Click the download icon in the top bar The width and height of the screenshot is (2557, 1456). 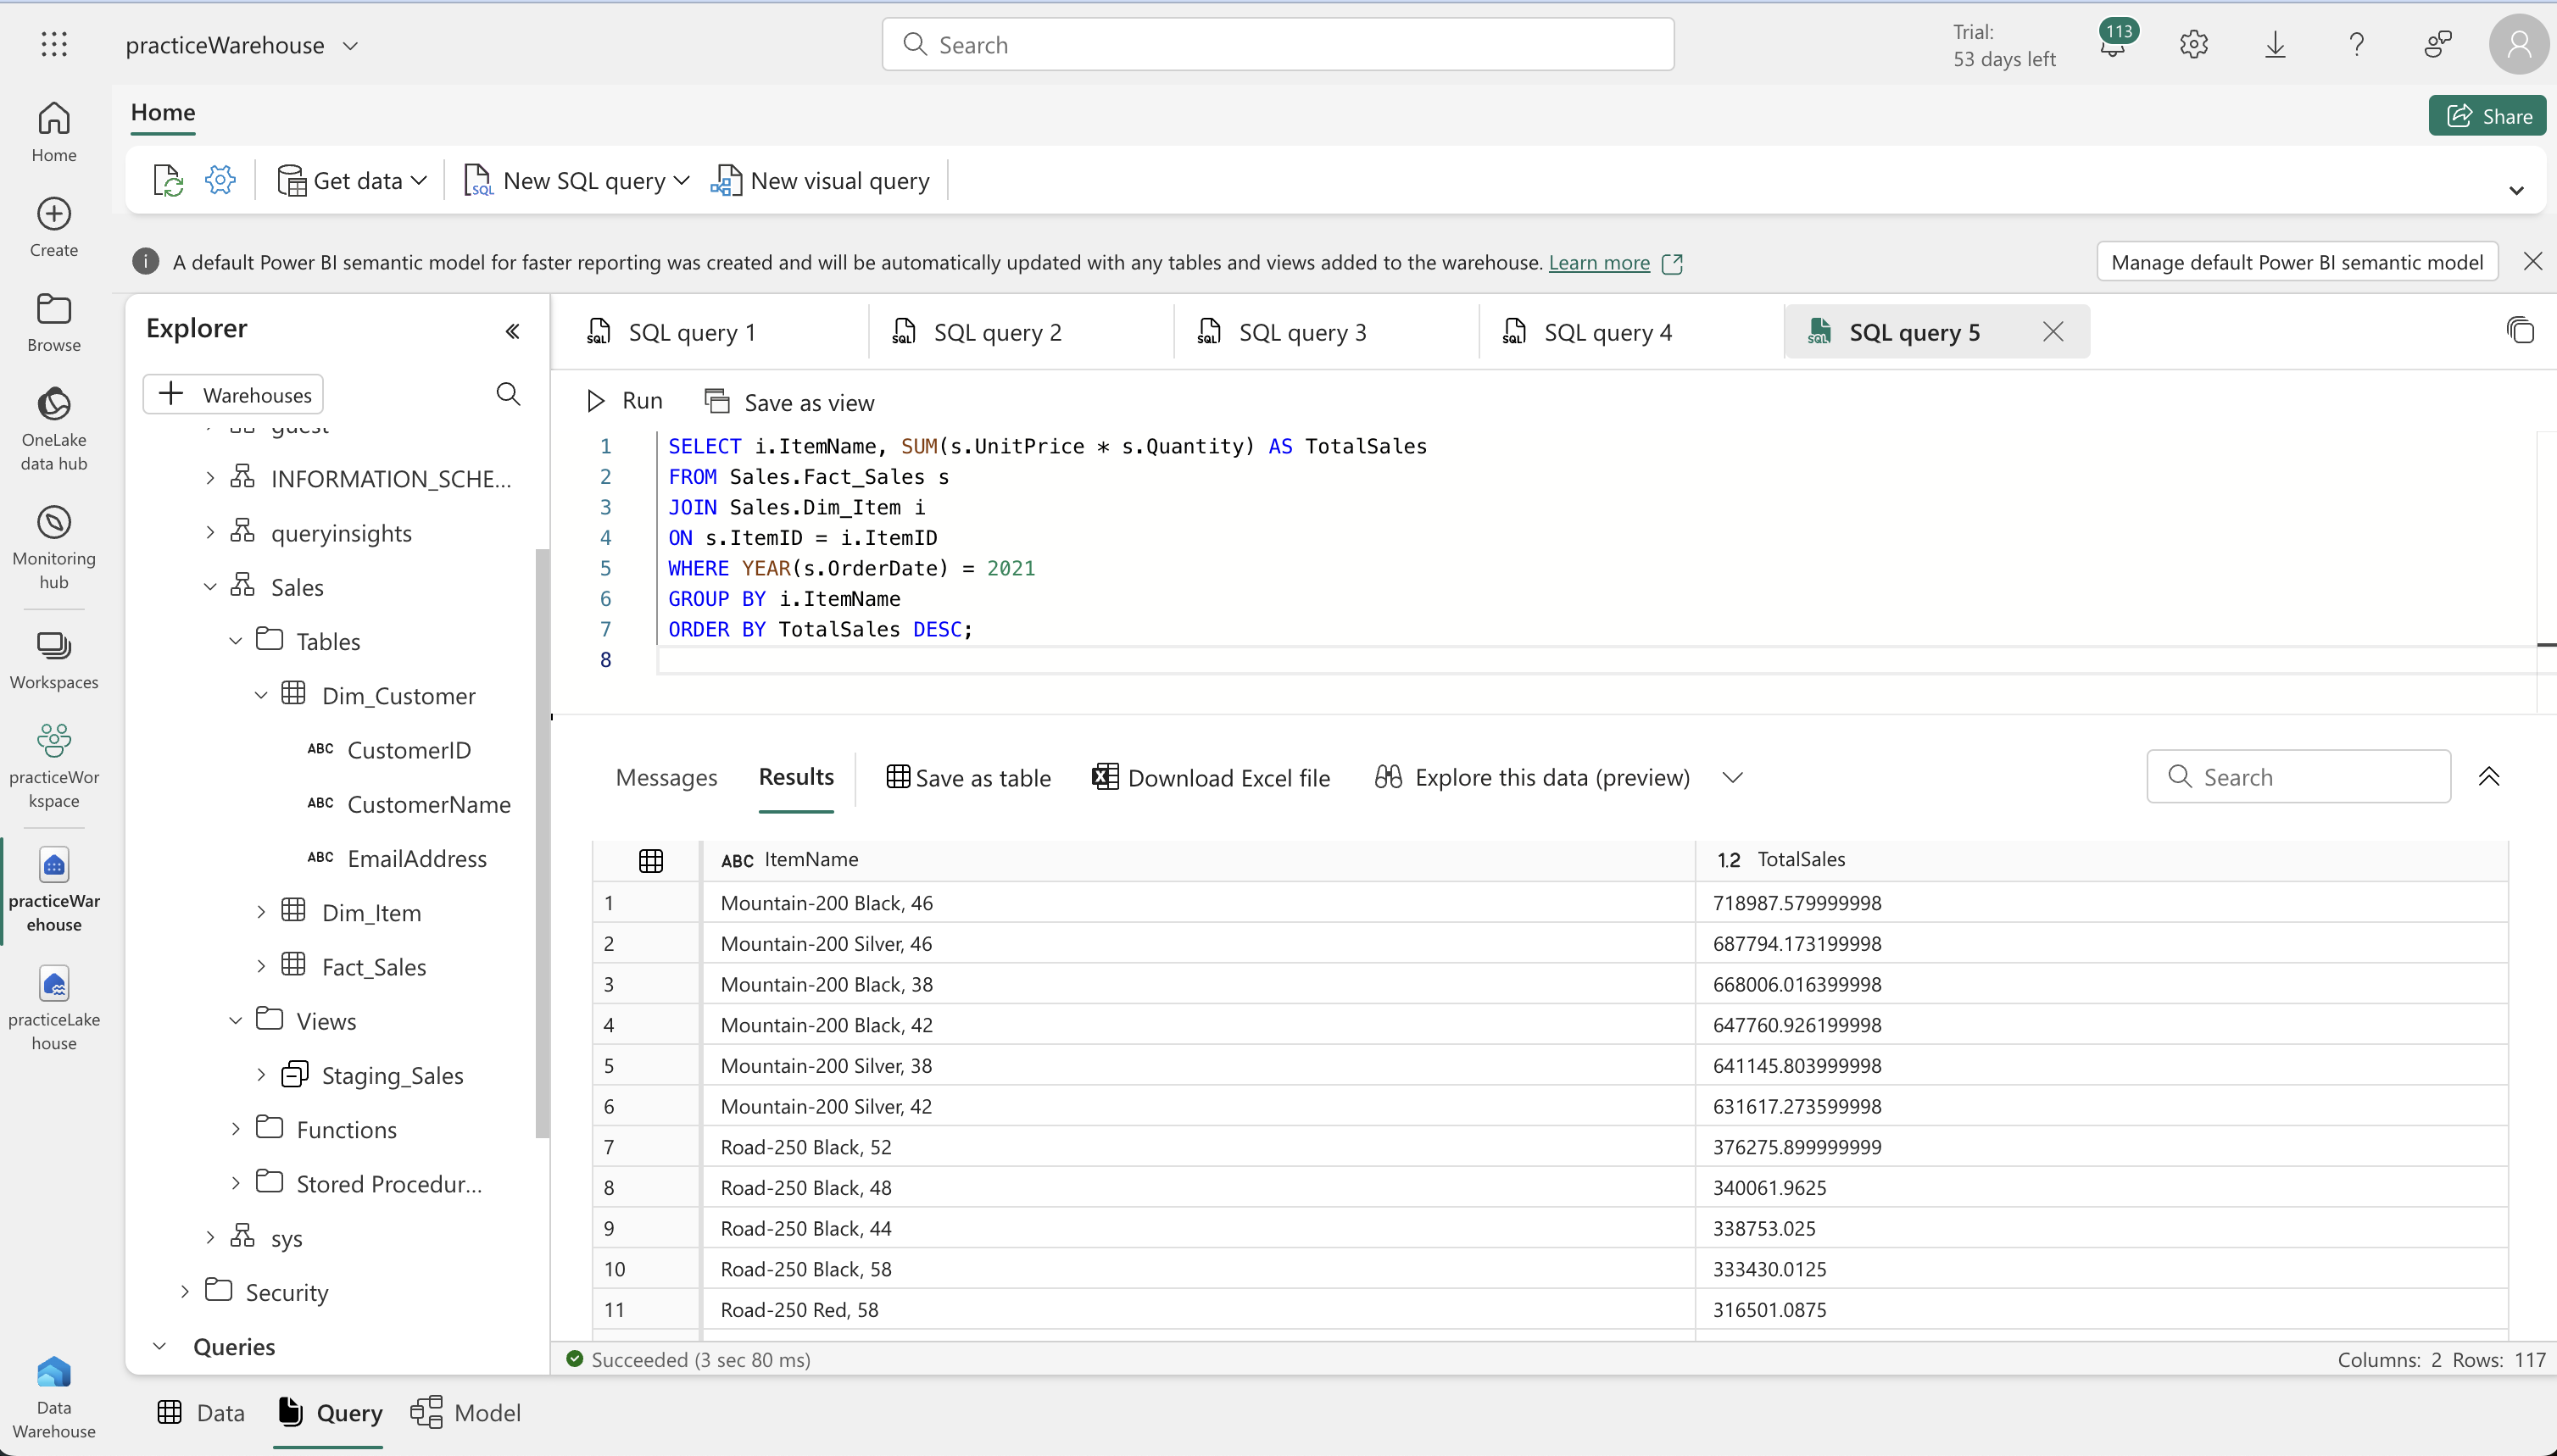click(x=2275, y=44)
